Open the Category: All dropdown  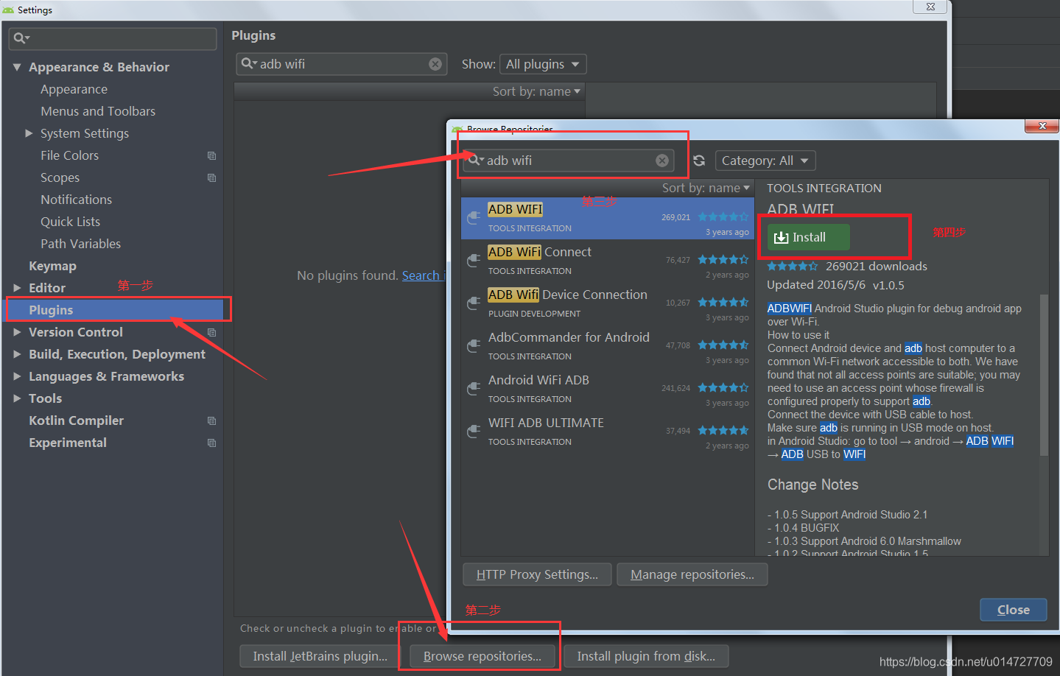click(765, 161)
